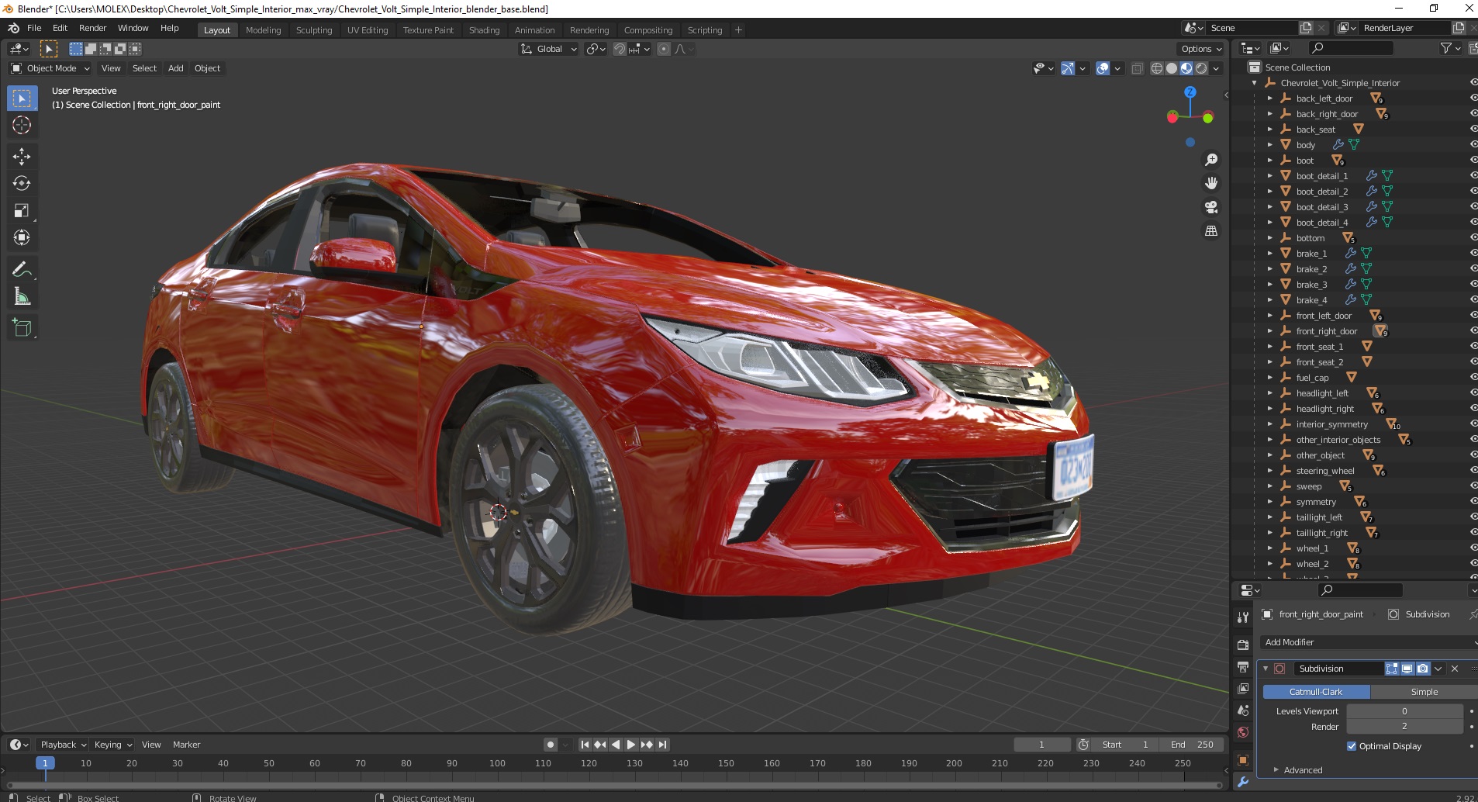This screenshot has height=802, width=1478.
Task: Toggle Subdivision modifier viewport display
Action: [x=1407, y=669]
